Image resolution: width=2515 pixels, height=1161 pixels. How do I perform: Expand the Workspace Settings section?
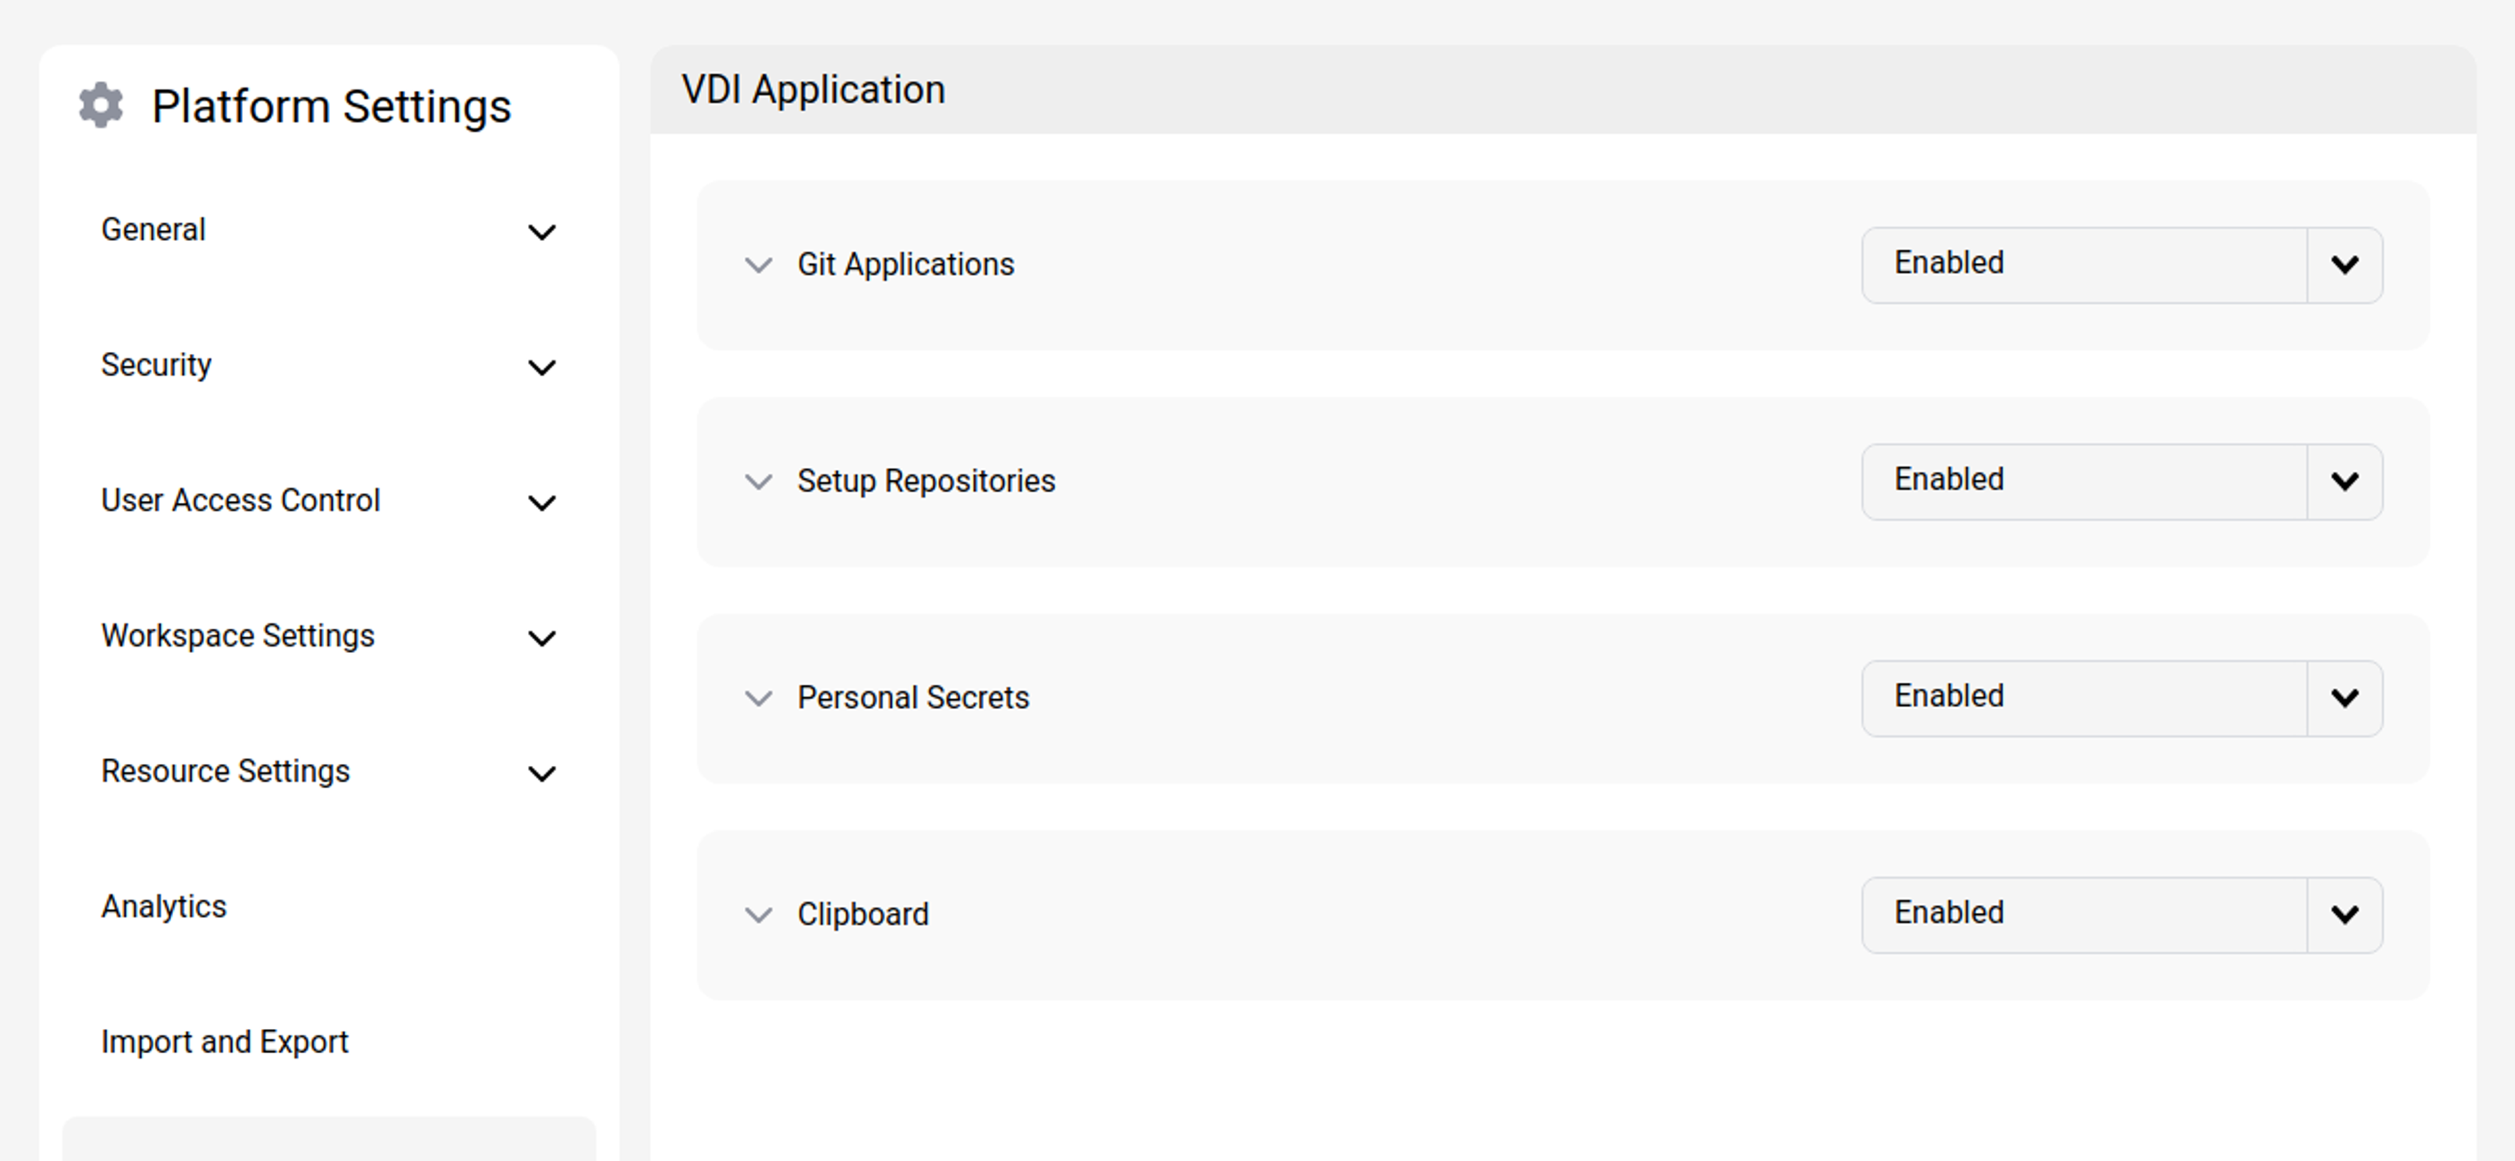click(x=544, y=638)
